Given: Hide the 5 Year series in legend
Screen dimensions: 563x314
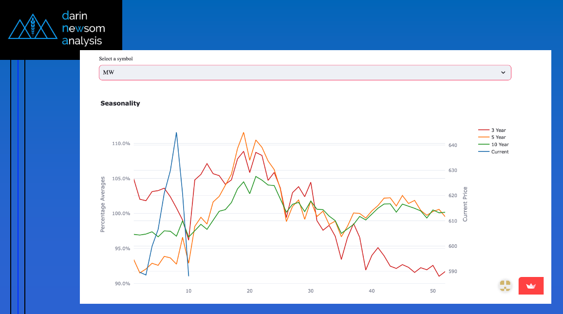Looking at the screenshot, I should coord(498,137).
